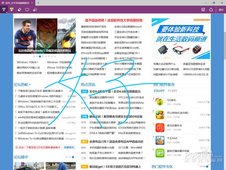Open 最好用的iOS8输入法 link
Image resolution: width=226 pixels, height=170 pixels.
28,67
